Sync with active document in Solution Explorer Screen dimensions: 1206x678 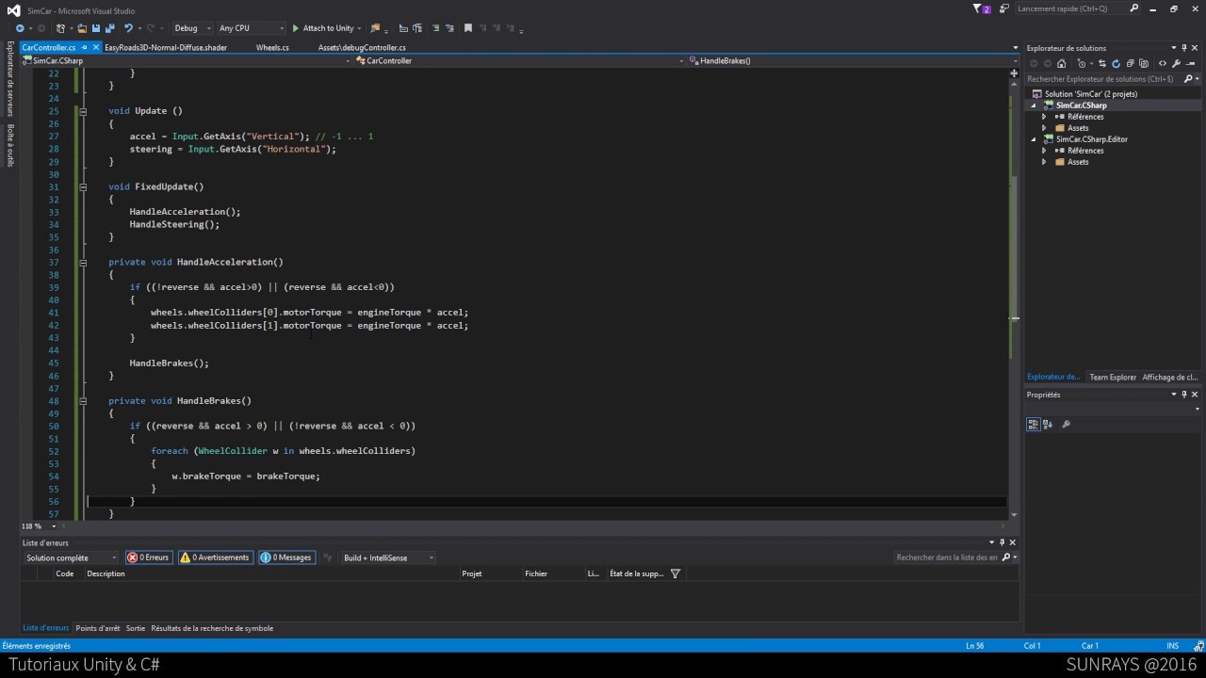click(1102, 63)
